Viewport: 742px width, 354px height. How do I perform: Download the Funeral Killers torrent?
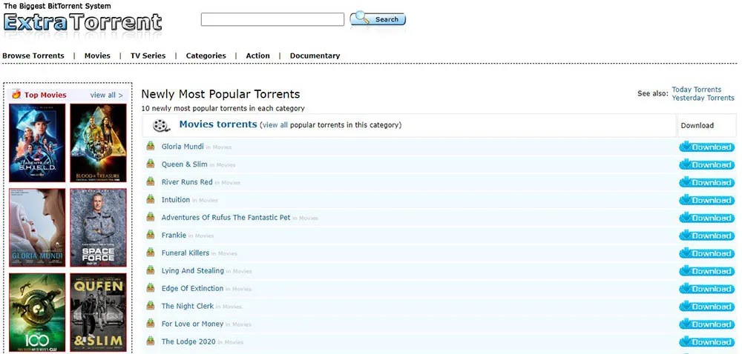(x=706, y=253)
